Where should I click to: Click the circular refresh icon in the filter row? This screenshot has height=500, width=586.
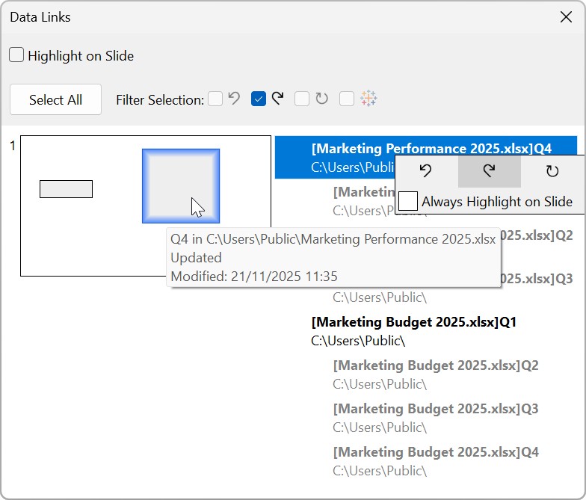322,99
